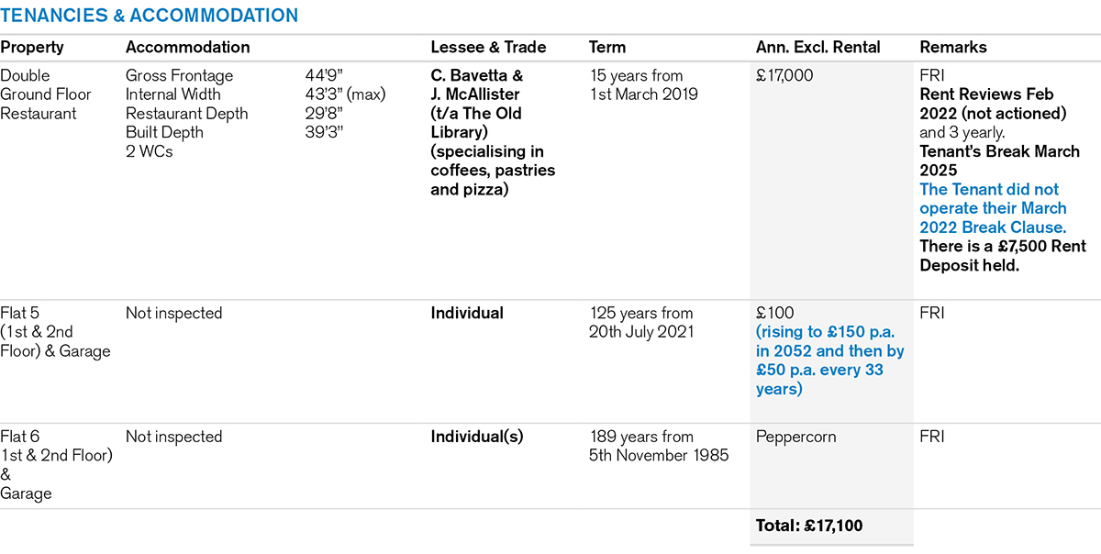
Task: Select the Lessee & Trade column header
Action: click(x=488, y=48)
